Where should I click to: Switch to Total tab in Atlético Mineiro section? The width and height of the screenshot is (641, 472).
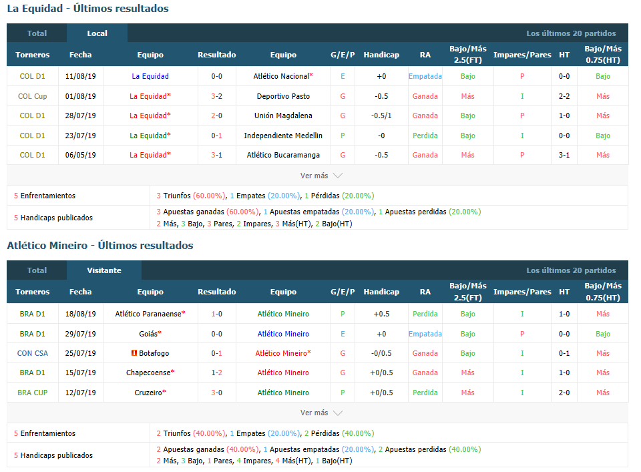37,270
